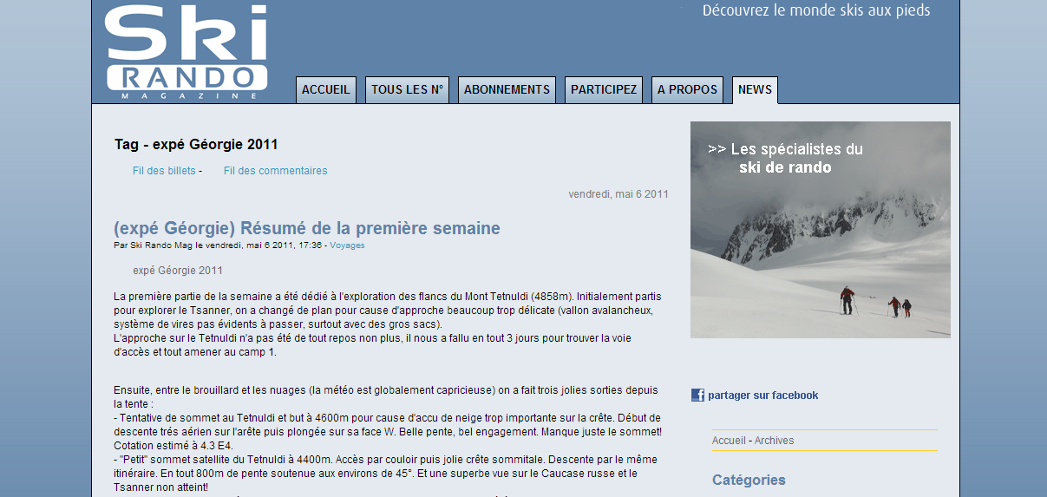Click the partager sur facebook link
Image resolution: width=1047 pixels, height=497 pixels.
point(762,396)
